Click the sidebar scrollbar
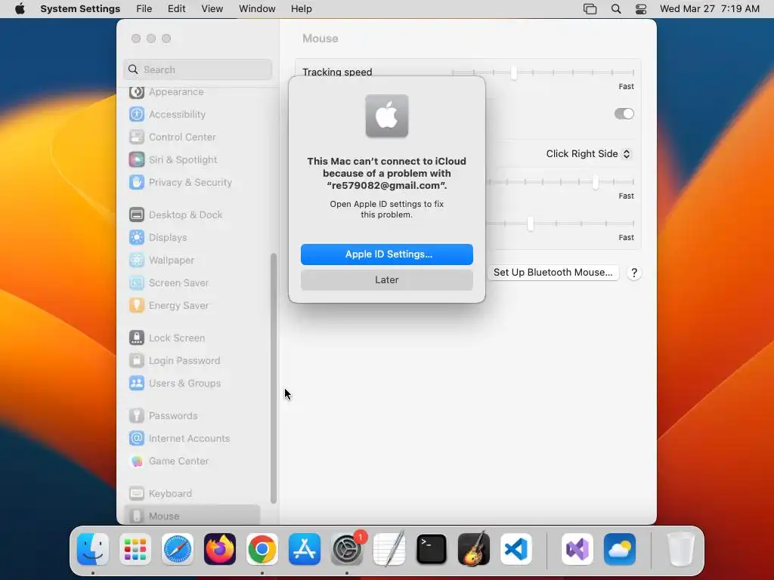 (274, 378)
